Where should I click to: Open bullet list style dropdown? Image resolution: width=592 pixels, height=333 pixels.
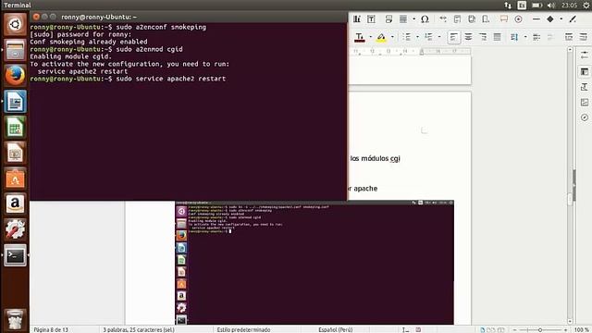coord(417,37)
